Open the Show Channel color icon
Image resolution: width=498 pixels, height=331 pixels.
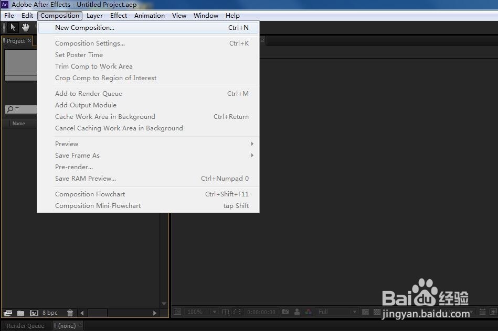pyautogui.click(x=308, y=312)
